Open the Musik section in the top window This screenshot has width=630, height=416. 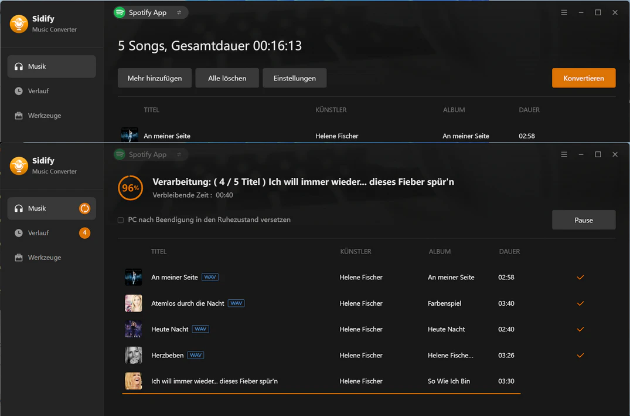coord(52,66)
